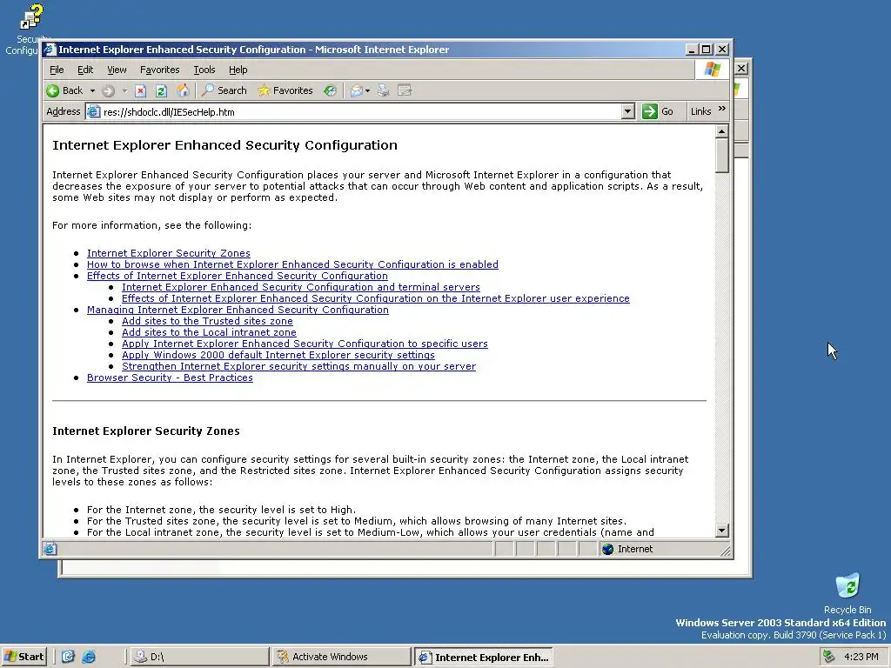Launch Internet Explorer from Quick Launch

coord(90,657)
